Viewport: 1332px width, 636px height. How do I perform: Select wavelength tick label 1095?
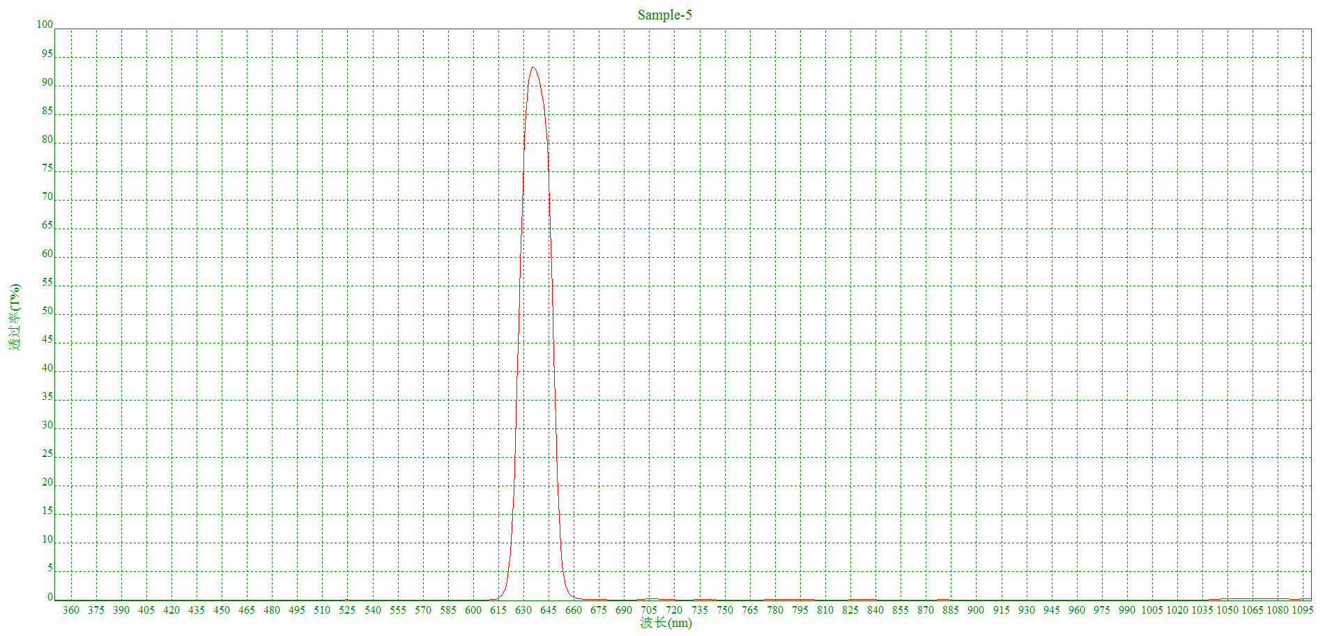tap(1303, 610)
